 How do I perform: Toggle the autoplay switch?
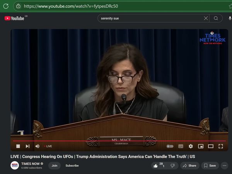(170, 146)
